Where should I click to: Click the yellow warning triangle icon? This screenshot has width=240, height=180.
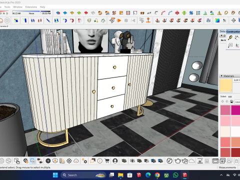click(219, 13)
